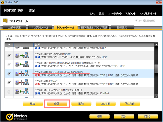The image size is (163, 122).
Task: Click the blocked SMB rule direction icon
Action: pyautogui.click(x=22, y=73)
